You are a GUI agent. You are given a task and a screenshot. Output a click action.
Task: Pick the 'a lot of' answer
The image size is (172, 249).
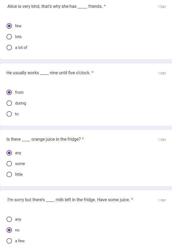(x=9, y=48)
